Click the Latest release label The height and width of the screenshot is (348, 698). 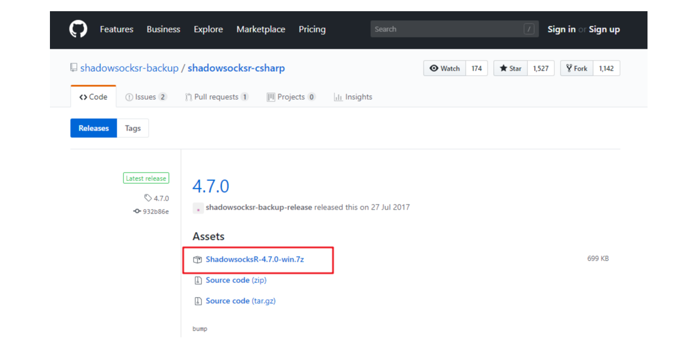tap(146, 178)
